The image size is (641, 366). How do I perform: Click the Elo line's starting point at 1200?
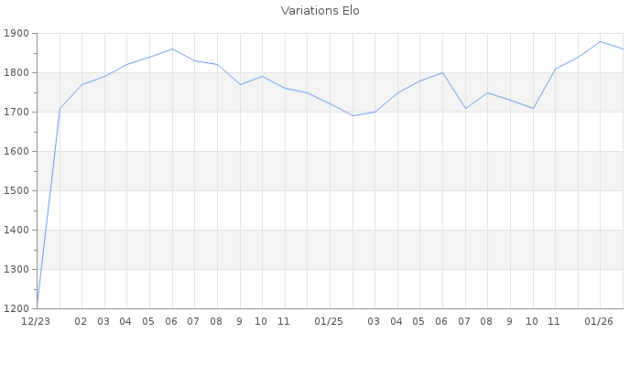37,307
